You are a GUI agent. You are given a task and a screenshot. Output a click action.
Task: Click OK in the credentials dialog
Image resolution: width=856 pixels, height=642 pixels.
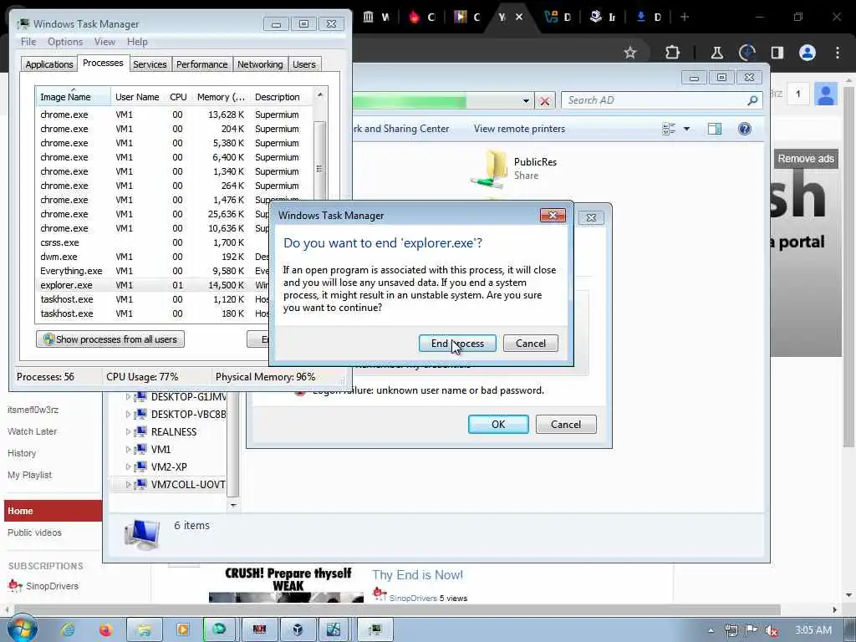click(x=498, y=424)
